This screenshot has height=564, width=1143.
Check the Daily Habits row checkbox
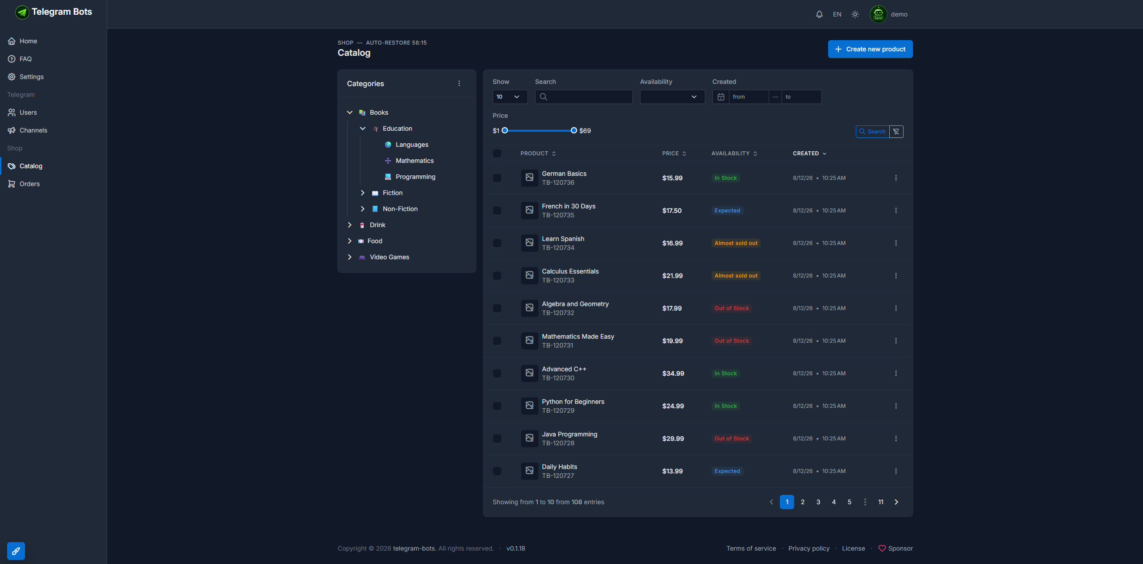(x=497, y=471)
